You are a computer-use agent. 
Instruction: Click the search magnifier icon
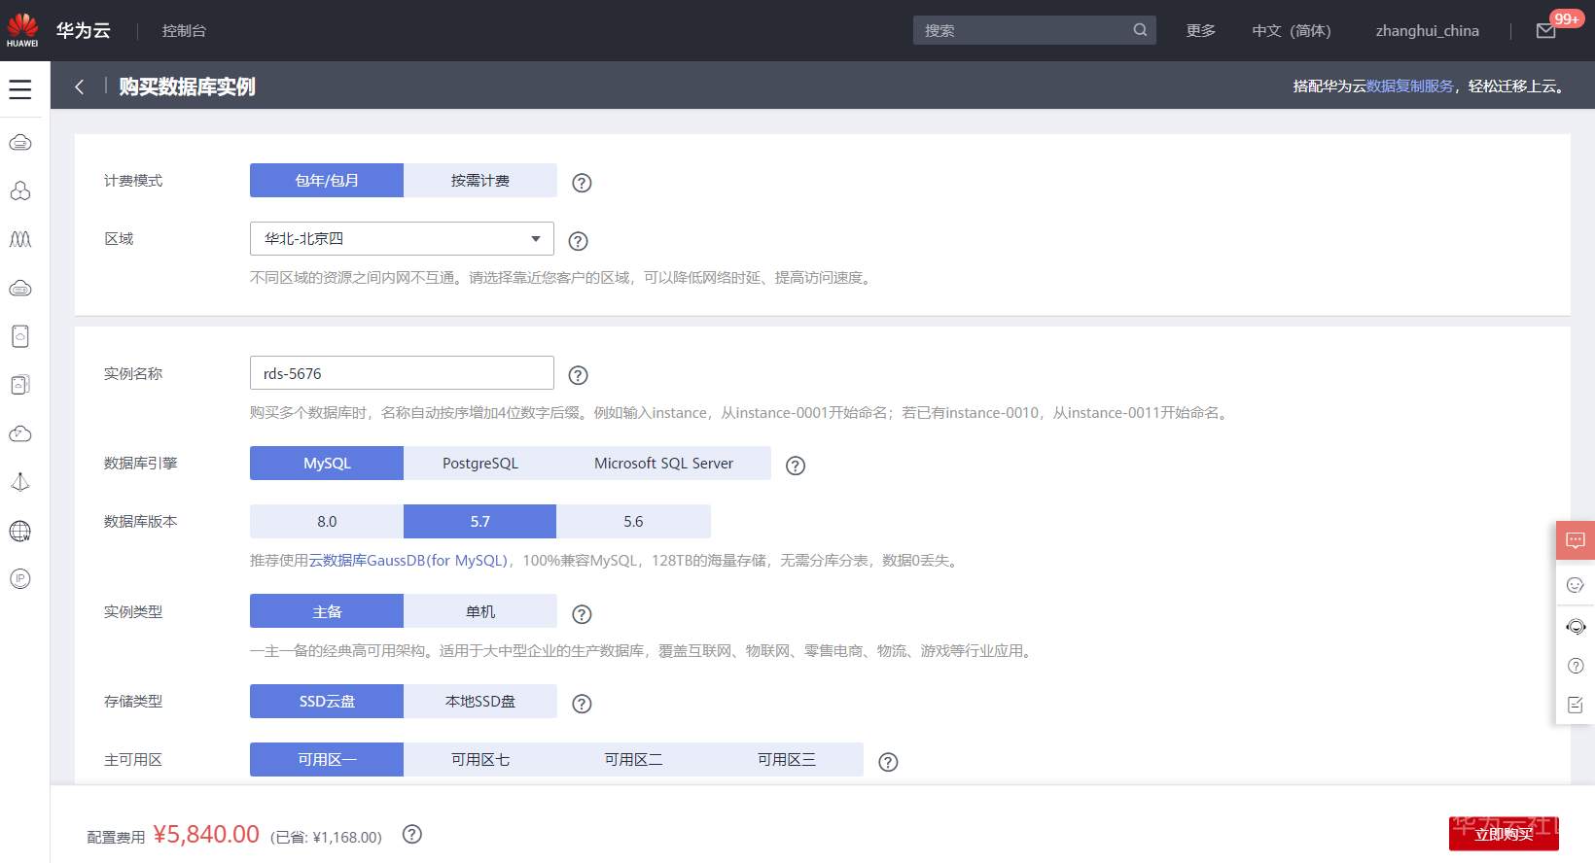click(1140, 30)
